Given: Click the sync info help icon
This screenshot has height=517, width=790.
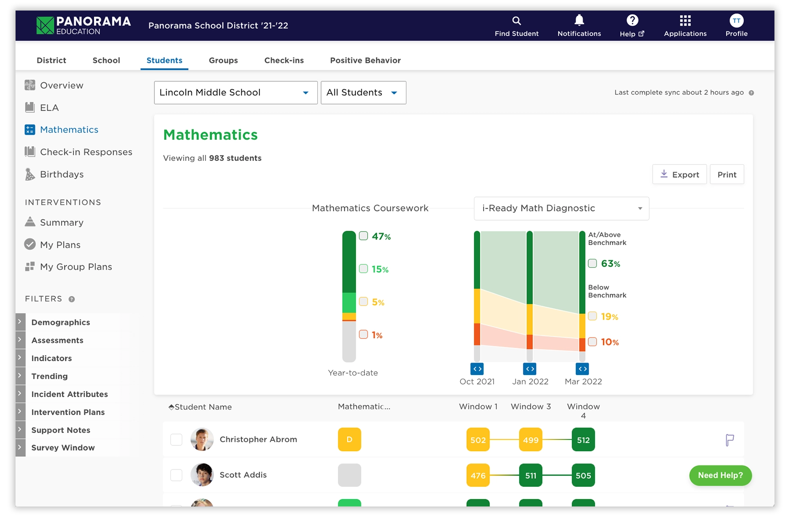Looking at the screenshot, I should click(x=751, y=93).
